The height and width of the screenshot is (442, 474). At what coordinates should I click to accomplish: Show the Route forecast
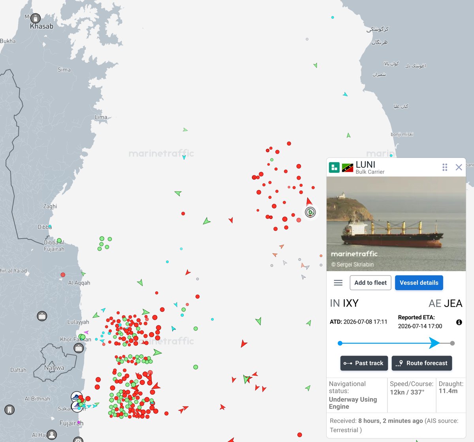422,363
